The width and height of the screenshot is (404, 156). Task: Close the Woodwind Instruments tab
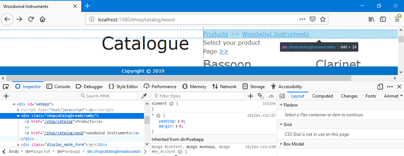coord(75,6)
